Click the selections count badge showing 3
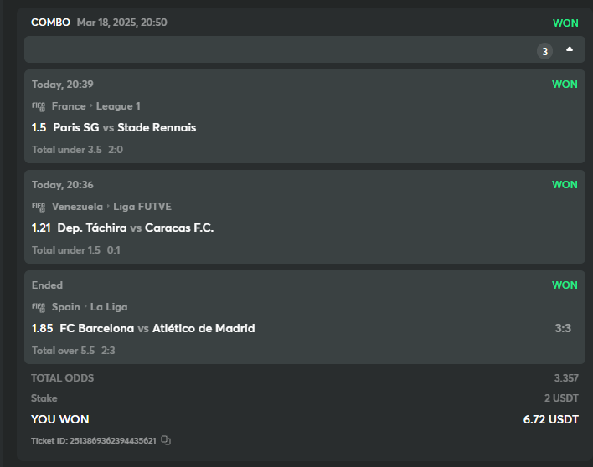593x467 pixels. (544, 51)
